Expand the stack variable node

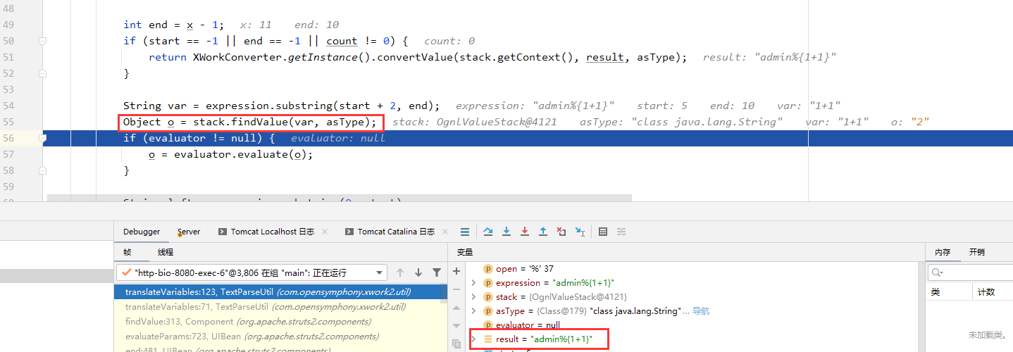(x=473, y=297)
